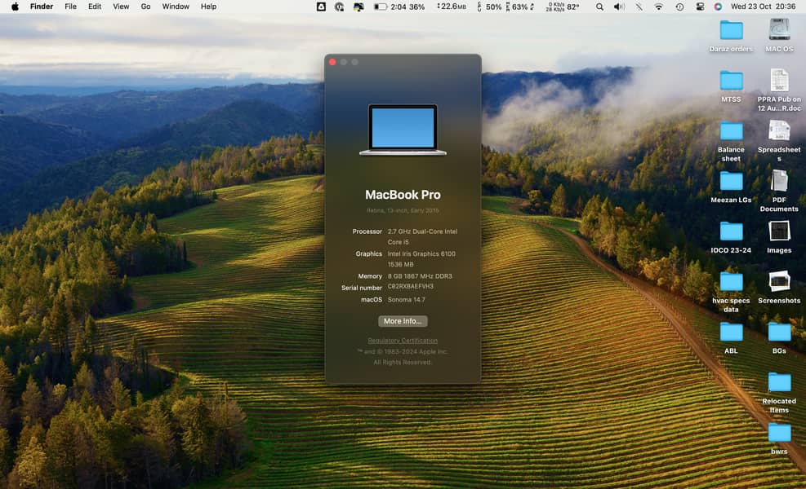
Task: Click the Bluetooth status icon
Action: (x=639, y=7)
